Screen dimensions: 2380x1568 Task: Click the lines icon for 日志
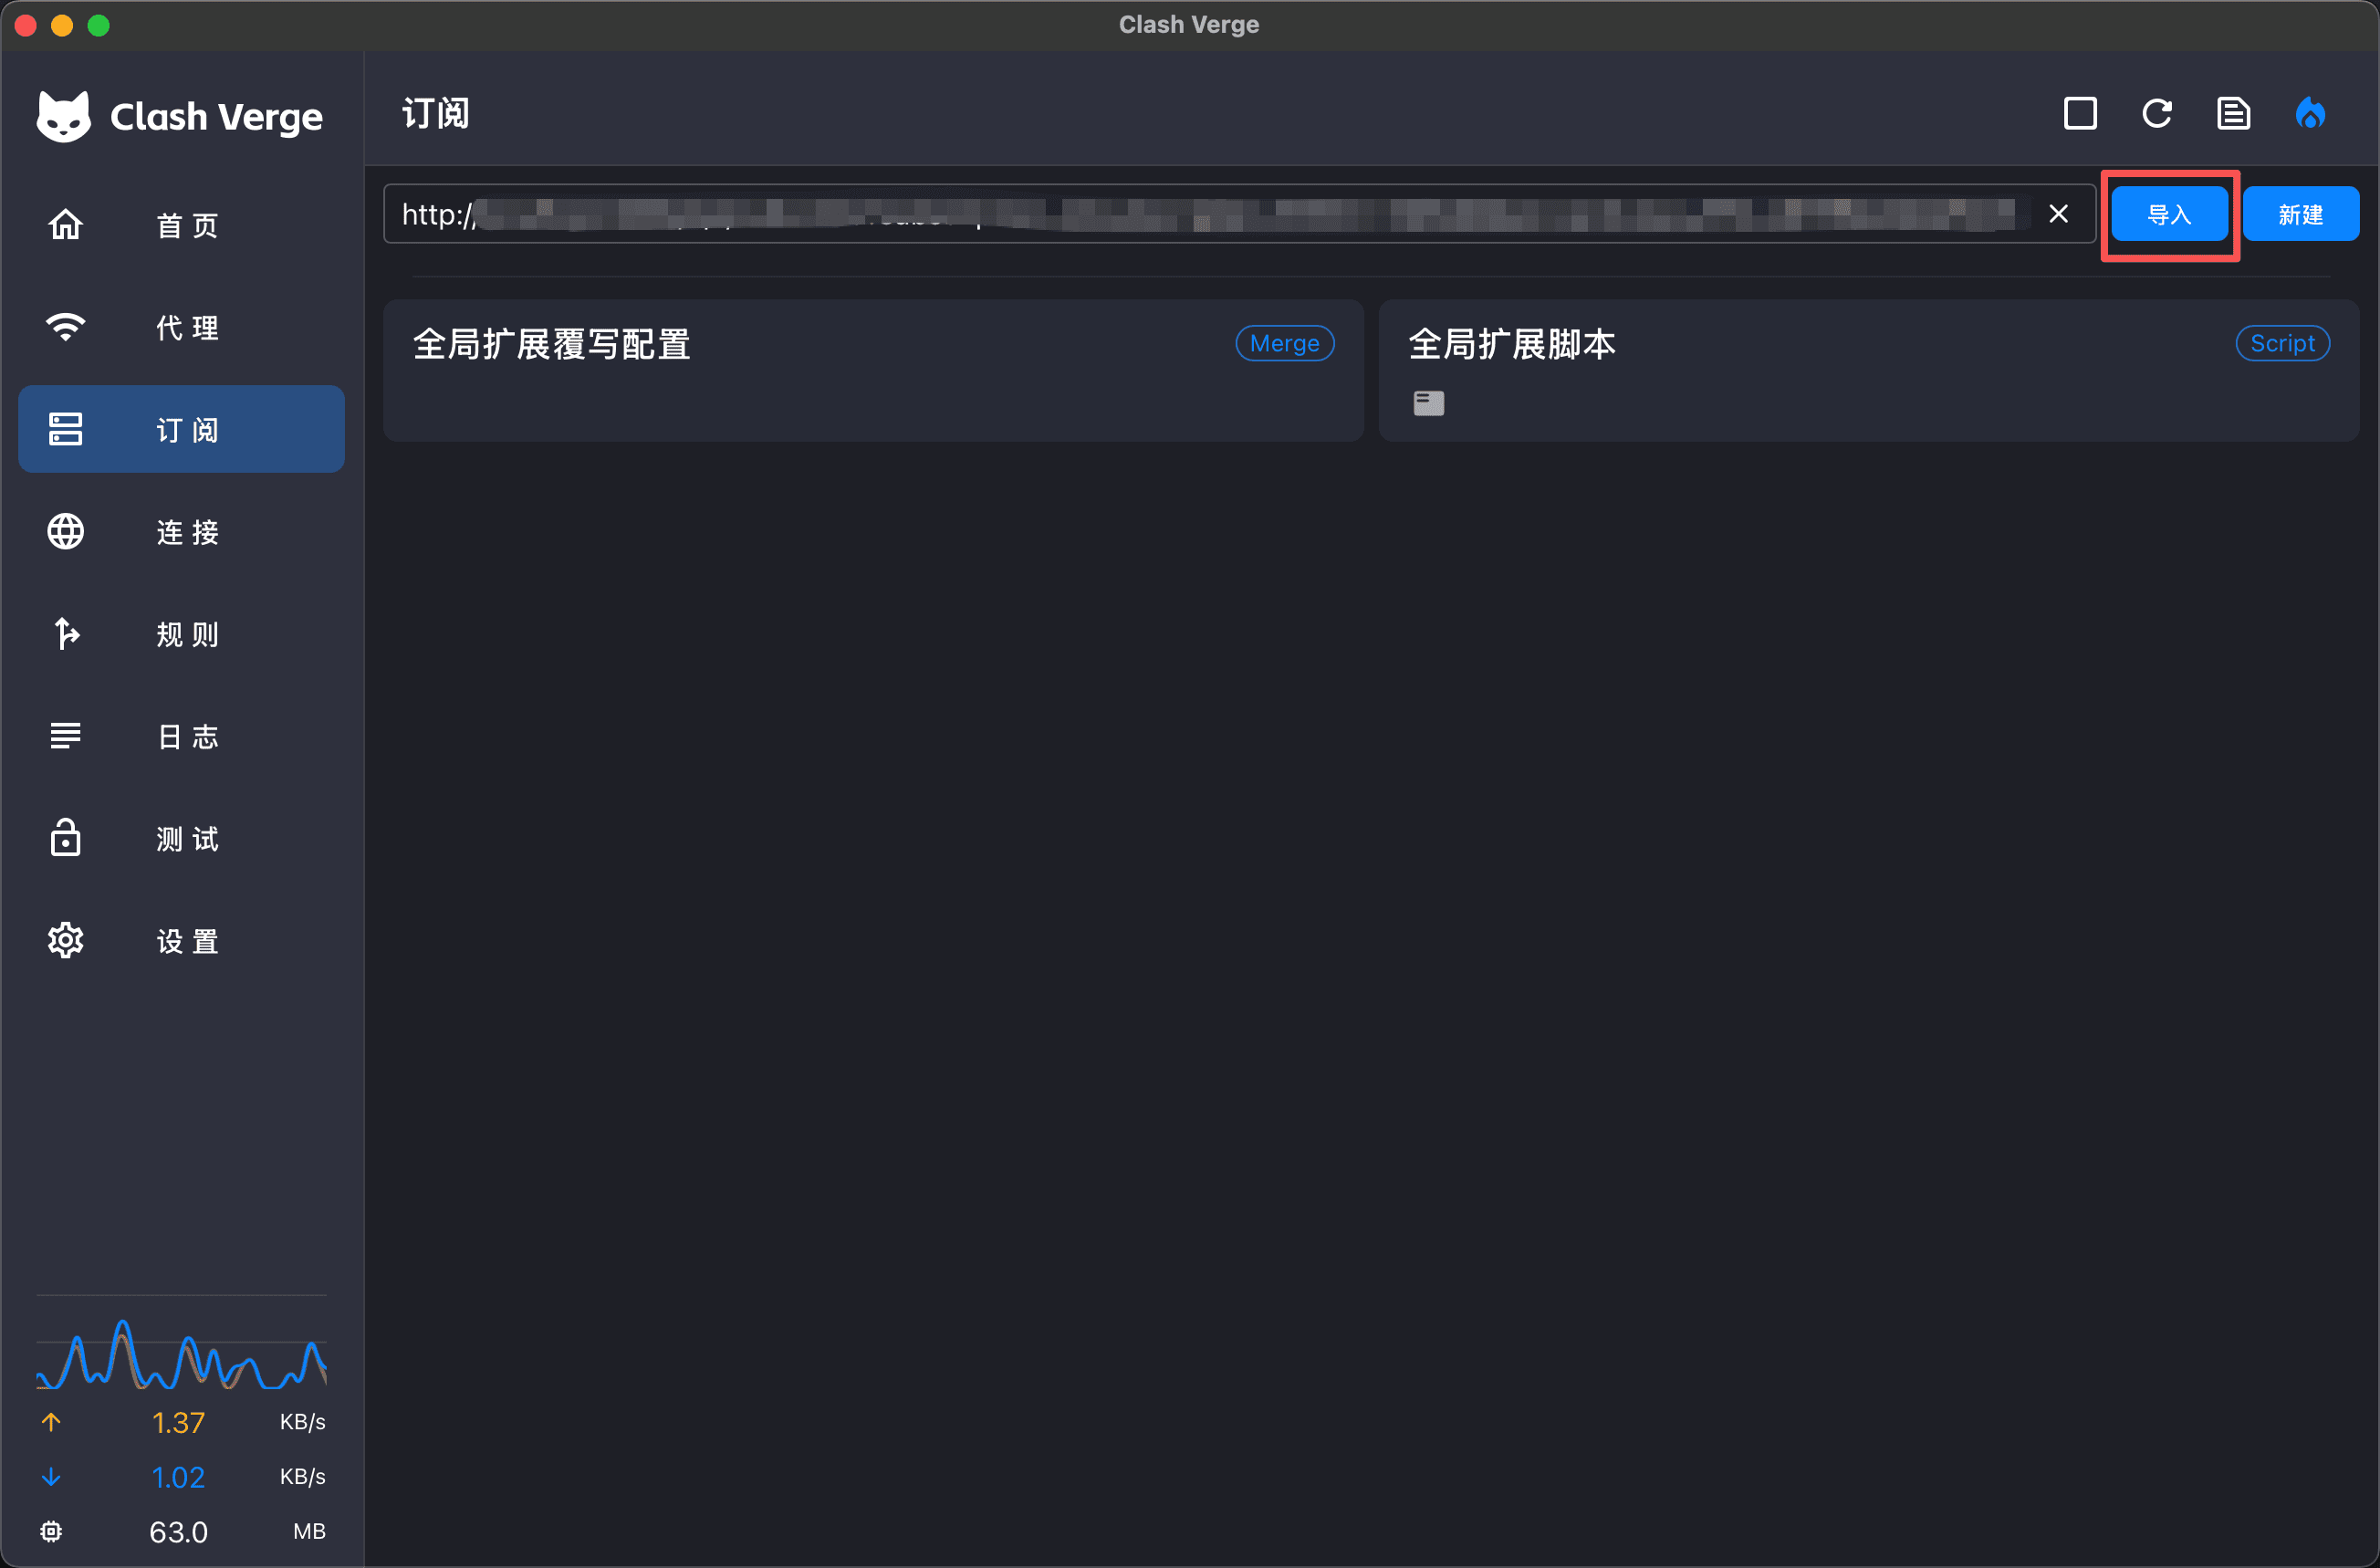click(66, 736)
